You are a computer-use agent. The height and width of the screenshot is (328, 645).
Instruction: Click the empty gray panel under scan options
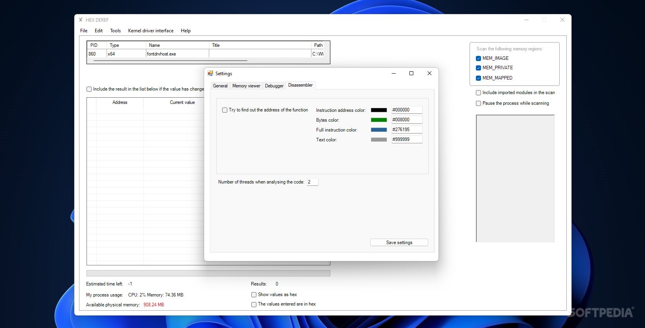[x=515, y=178]
